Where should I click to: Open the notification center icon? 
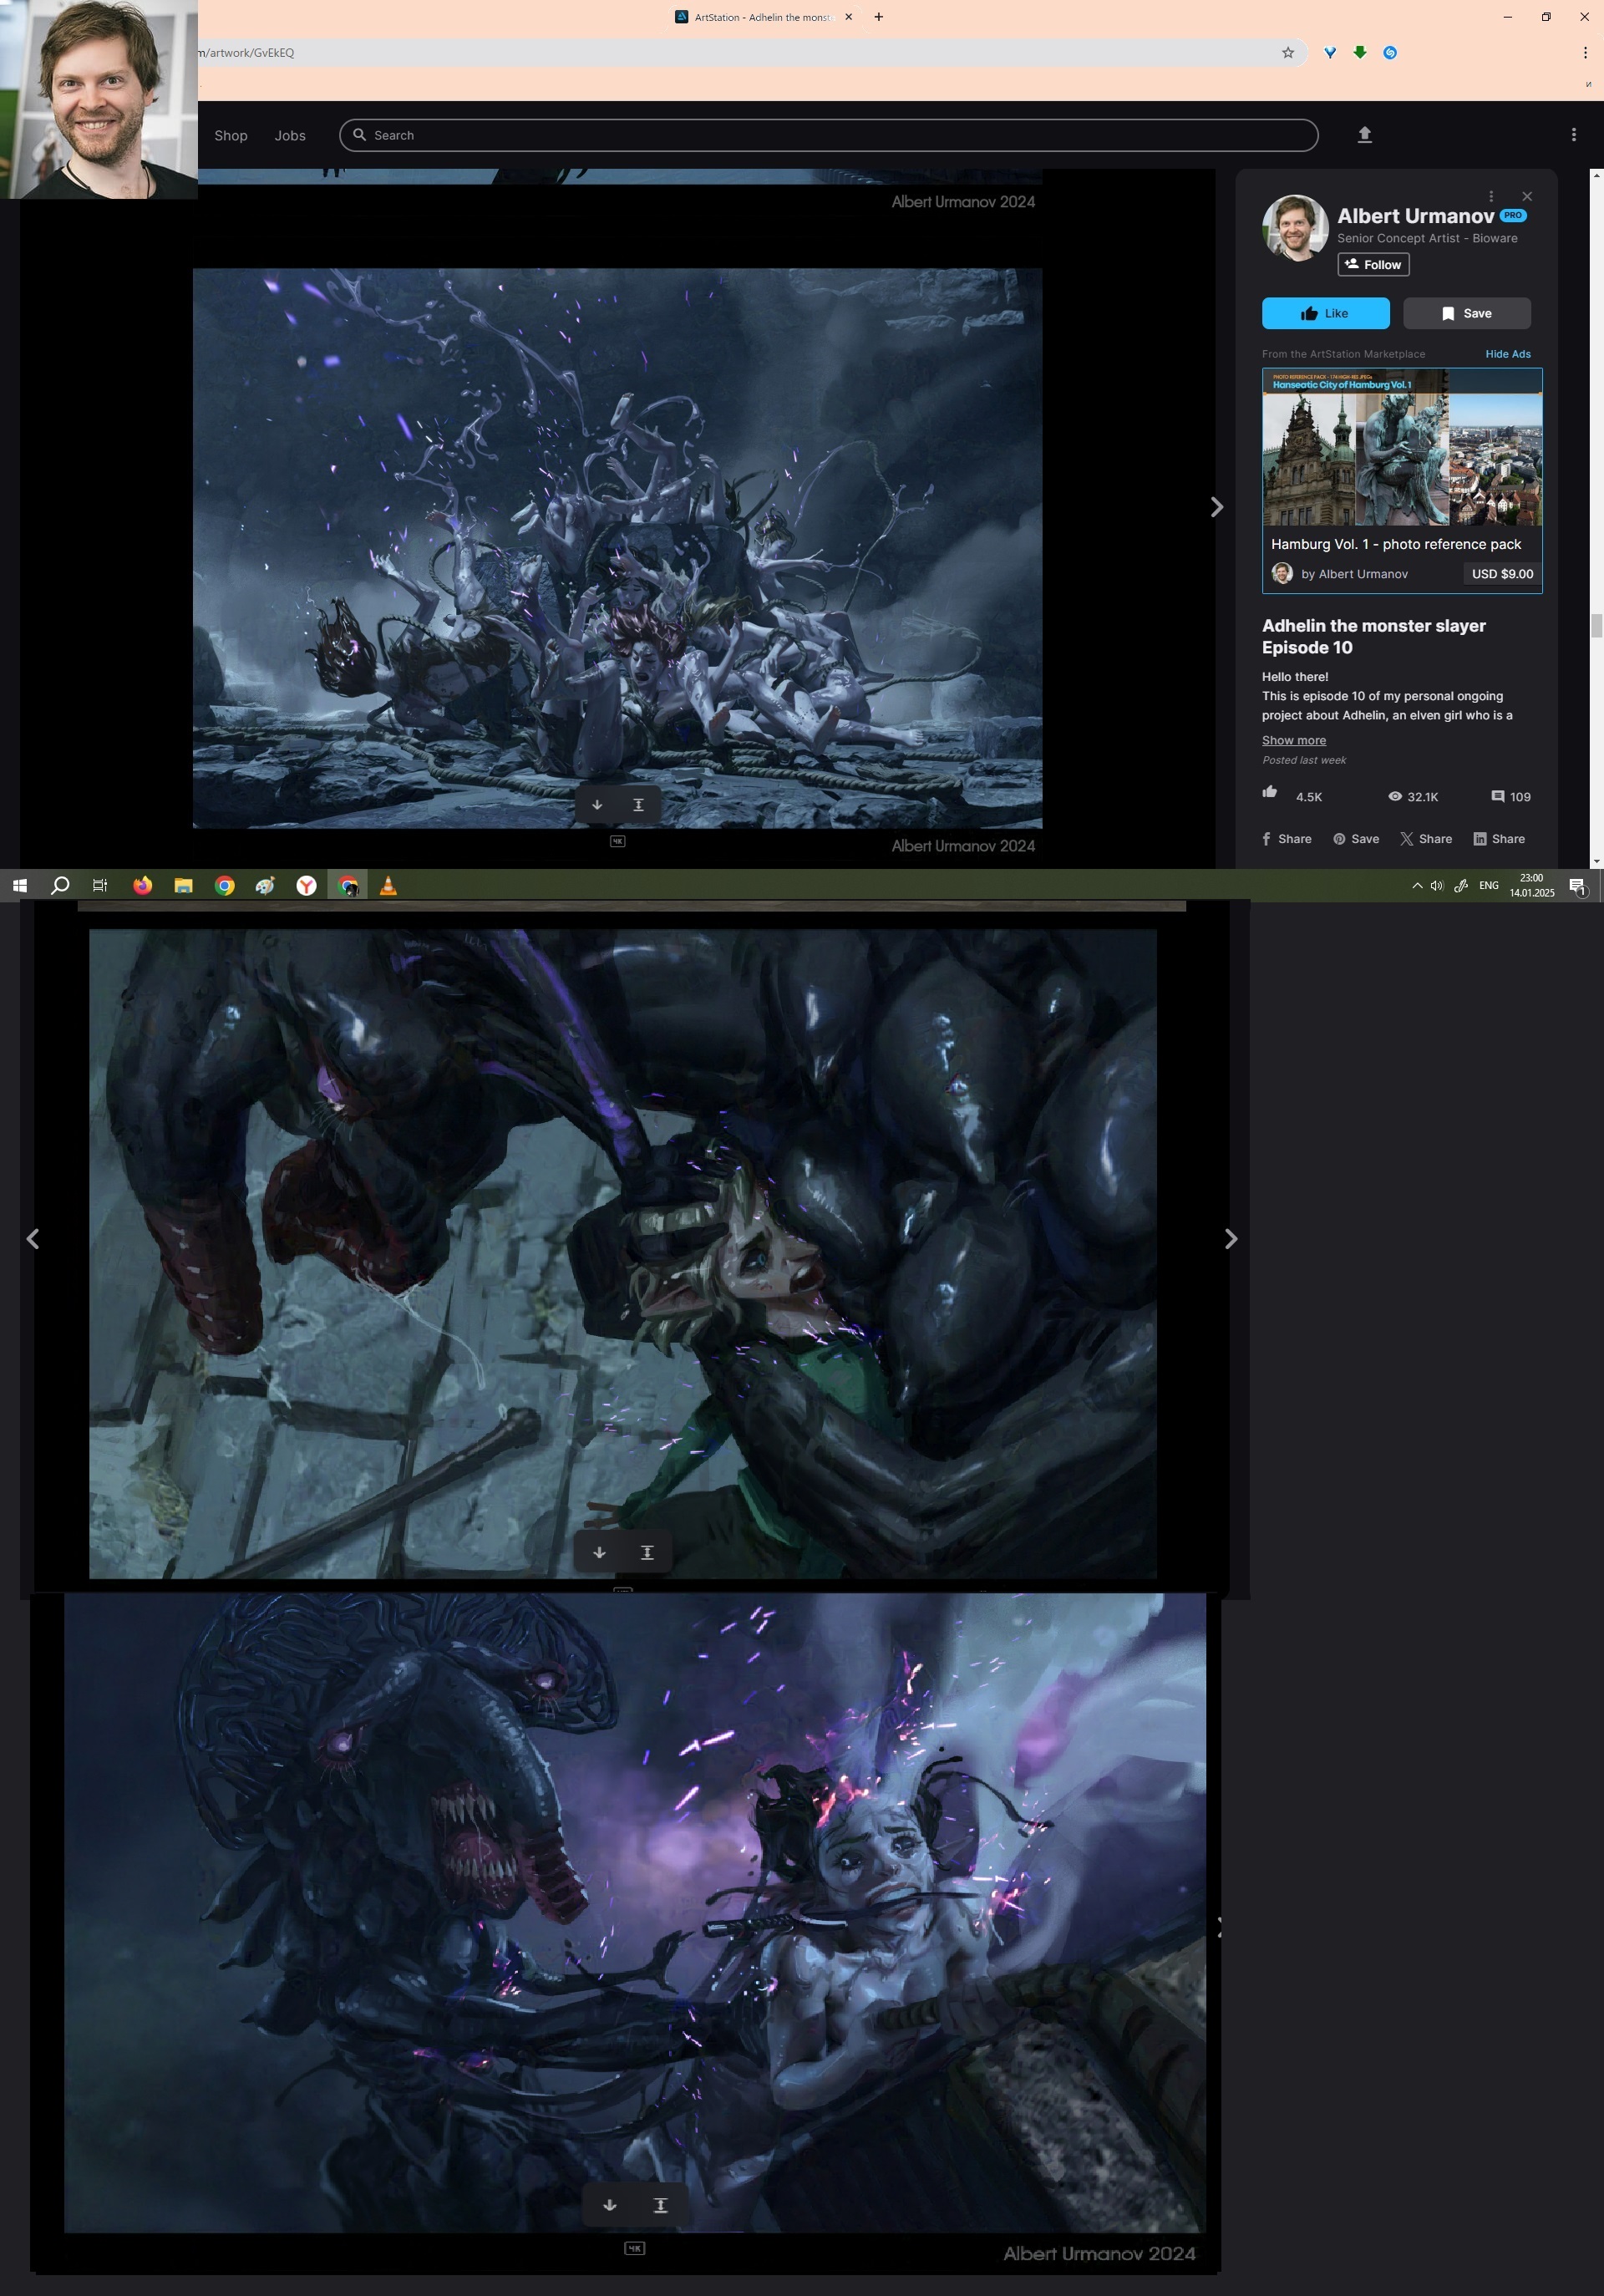(x=1577, y=886)
